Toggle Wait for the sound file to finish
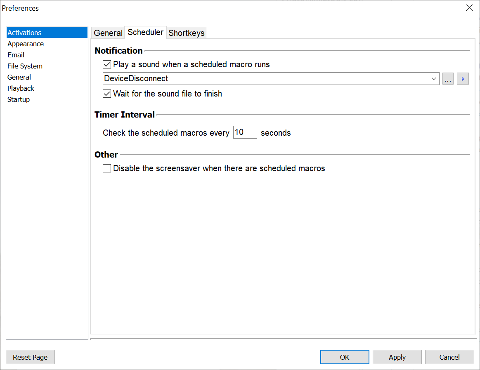The height and width of the screenshot is (370, 480). (x=107, y=94)
